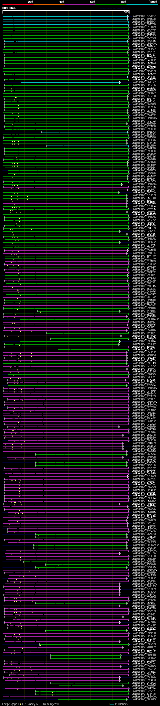Select the UniRef100_B8LN40 label
This screenshot has width=160, height=706.
tap(143, 146)
